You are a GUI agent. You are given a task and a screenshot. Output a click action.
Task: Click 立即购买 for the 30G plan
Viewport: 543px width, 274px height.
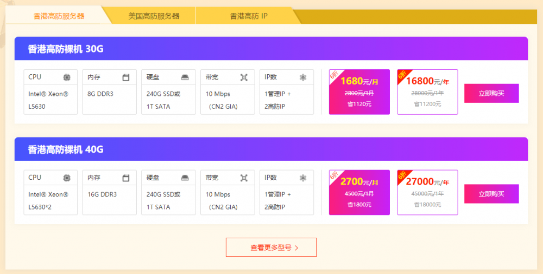491,93
